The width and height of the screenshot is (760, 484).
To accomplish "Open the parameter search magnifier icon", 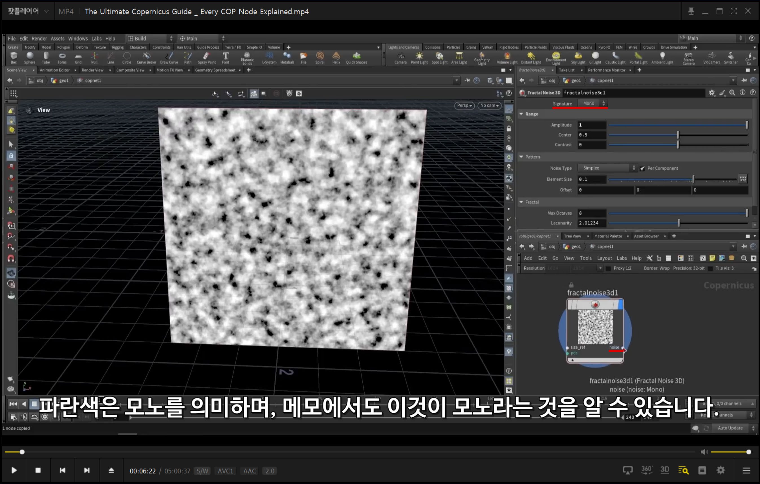I will [732, 93].
